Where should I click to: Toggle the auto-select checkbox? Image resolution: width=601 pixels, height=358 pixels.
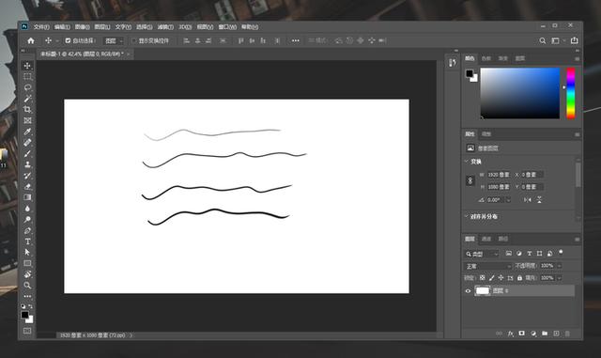68,40
